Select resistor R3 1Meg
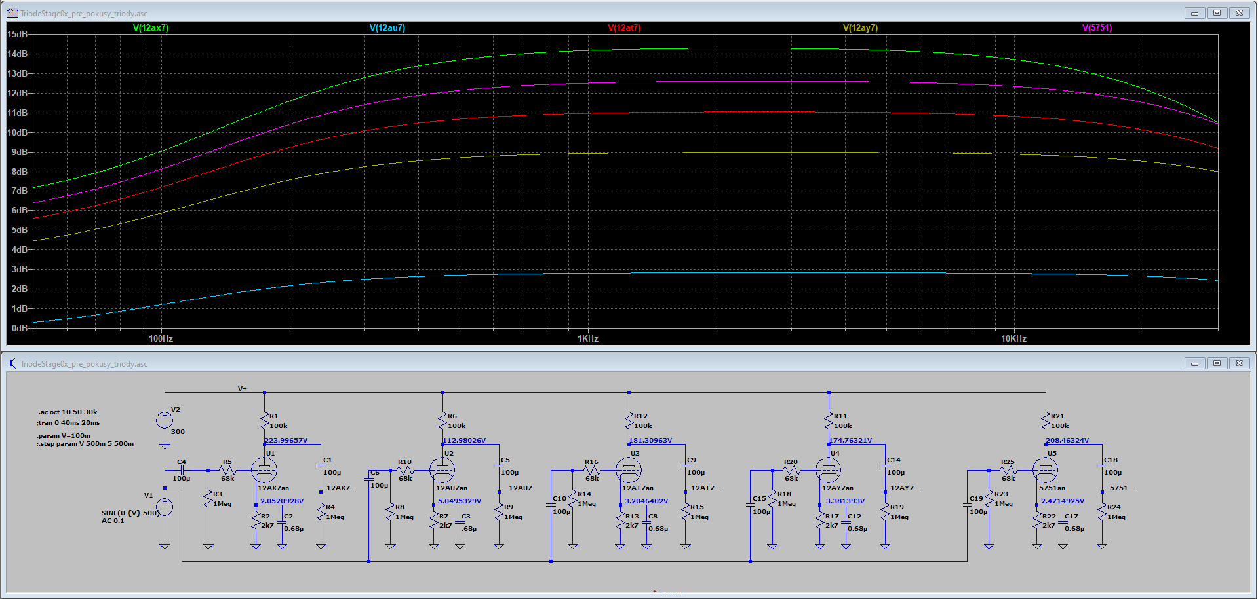The image size is (1258, 599). [208, 499]
